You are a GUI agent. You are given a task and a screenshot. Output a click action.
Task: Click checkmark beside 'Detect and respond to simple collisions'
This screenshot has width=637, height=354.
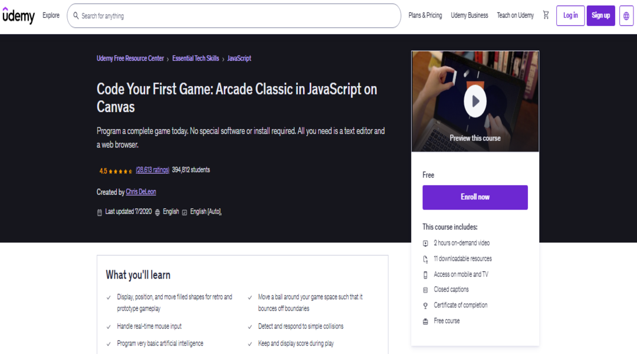click(250, 327)
